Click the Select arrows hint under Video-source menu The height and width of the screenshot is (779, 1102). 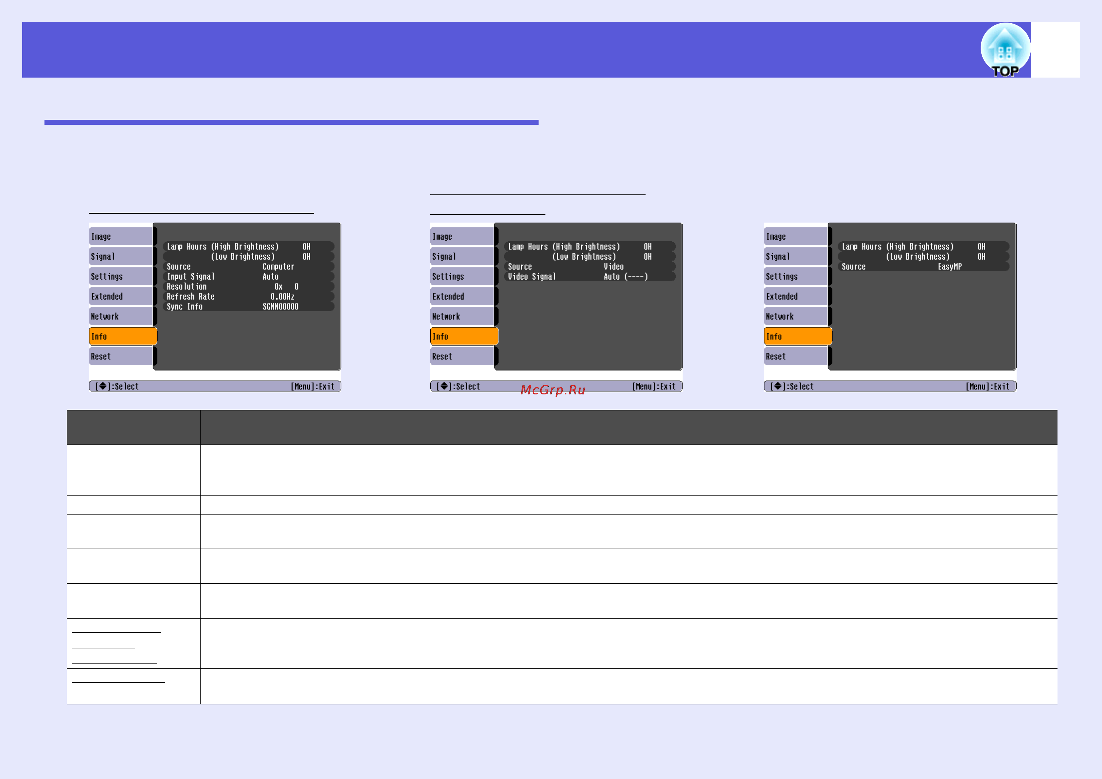click(458, 387)
